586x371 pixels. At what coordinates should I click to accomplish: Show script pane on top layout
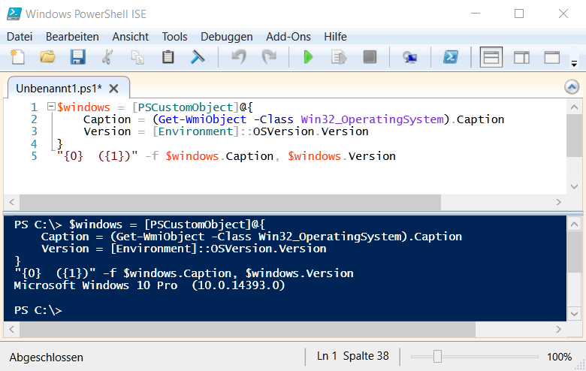(491, 57)
